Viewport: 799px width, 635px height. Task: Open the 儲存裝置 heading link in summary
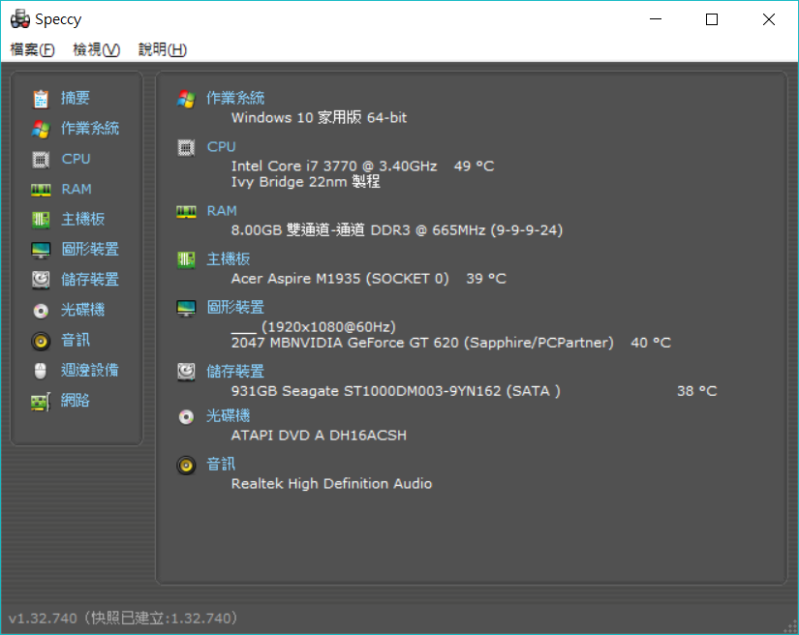[235, 371]
